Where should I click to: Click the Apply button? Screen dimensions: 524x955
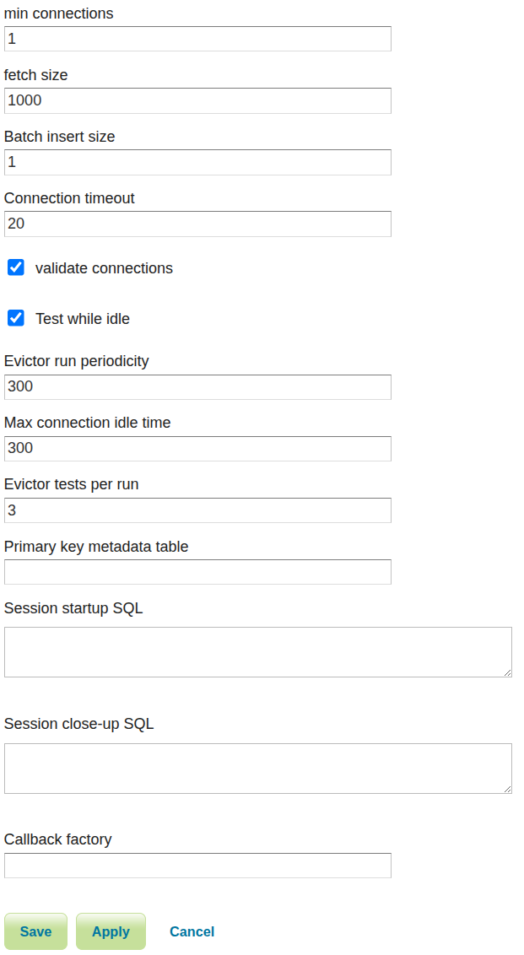coord(111,931)
